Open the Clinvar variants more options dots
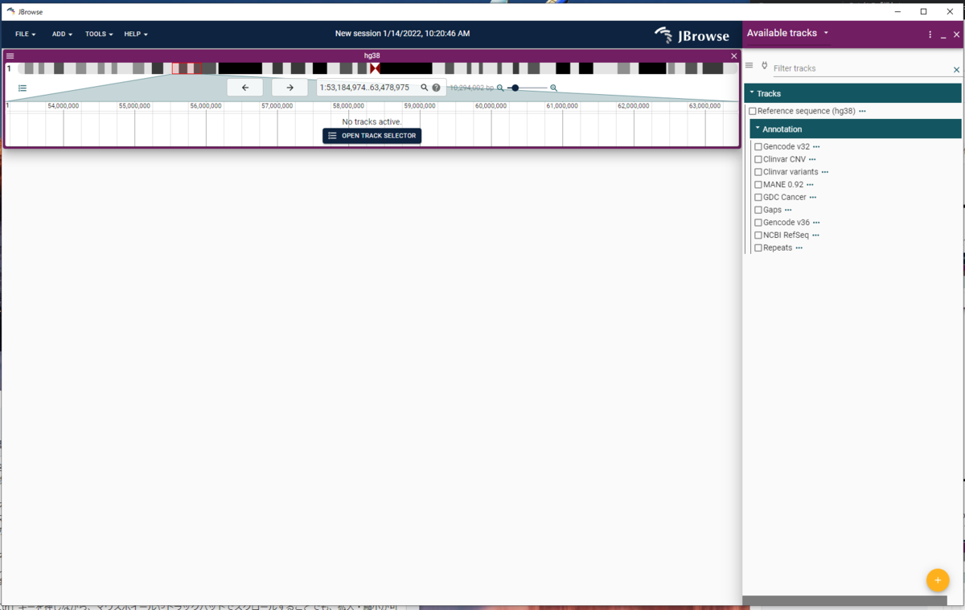The image size is (965, 610). pyautogui.click(x=825, y=172)
